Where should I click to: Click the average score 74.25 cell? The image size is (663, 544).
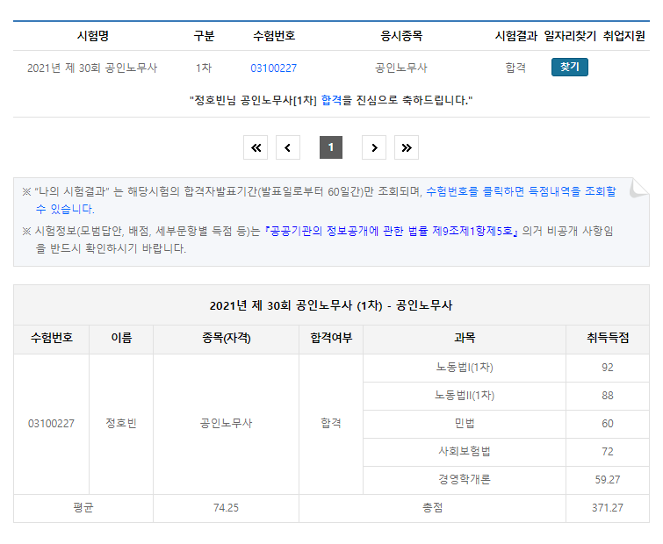pyautogui.click(x=226, y=508)
